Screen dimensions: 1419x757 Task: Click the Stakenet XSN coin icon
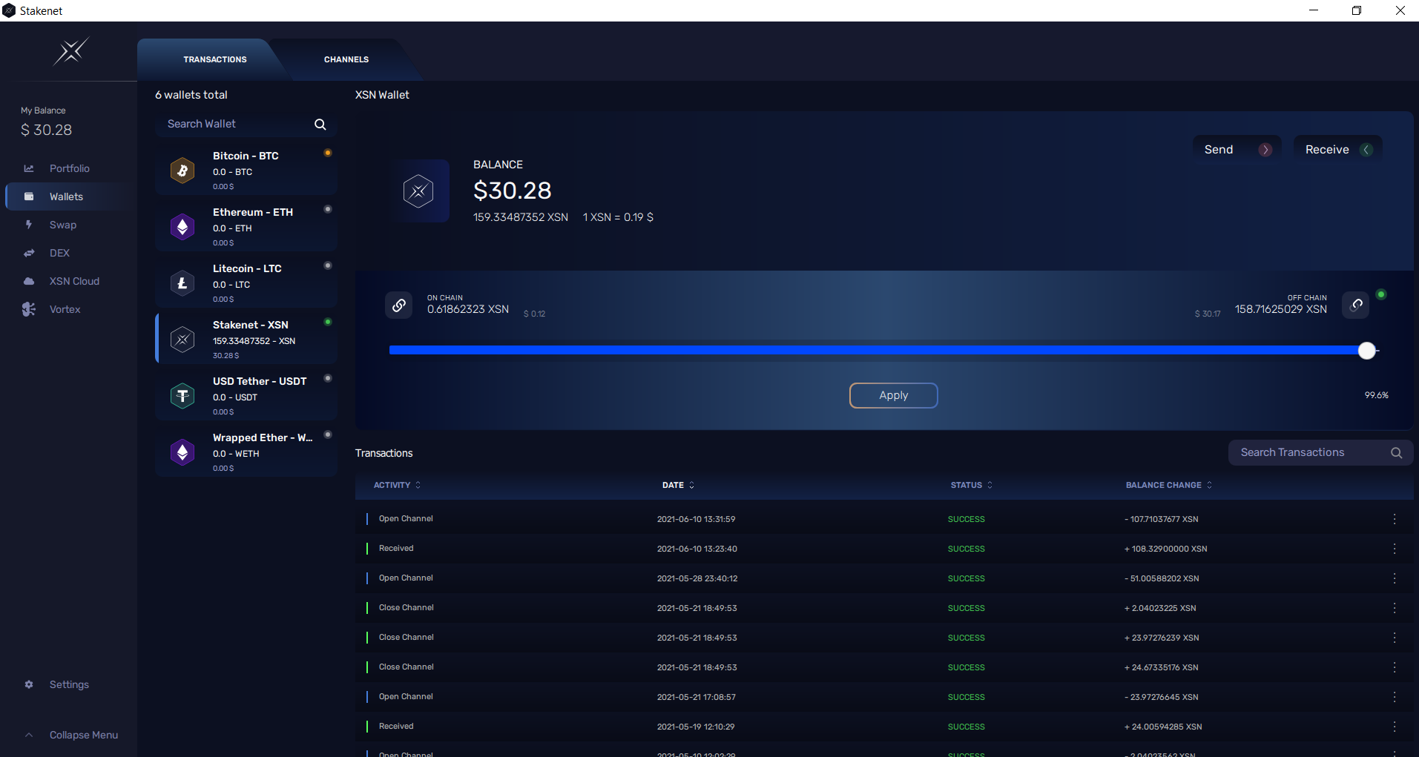[182, 340]
